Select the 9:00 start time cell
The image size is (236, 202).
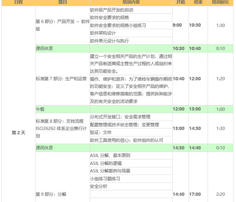[x=177, y=25]
